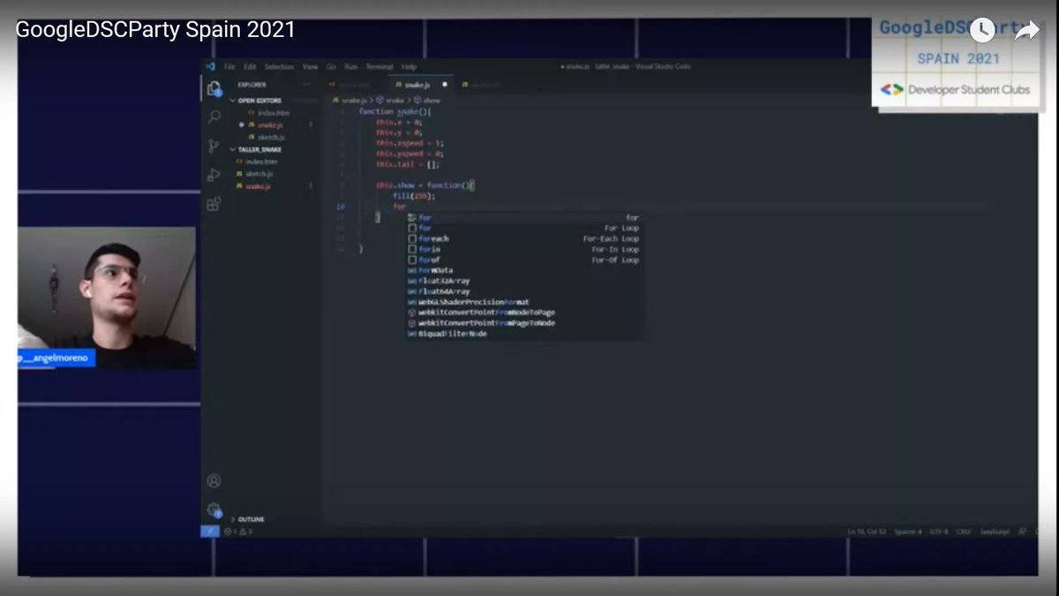Select the first 'for' keyword suggestion
This screenshot has width=1059, height=596.
tap(523, 217)
